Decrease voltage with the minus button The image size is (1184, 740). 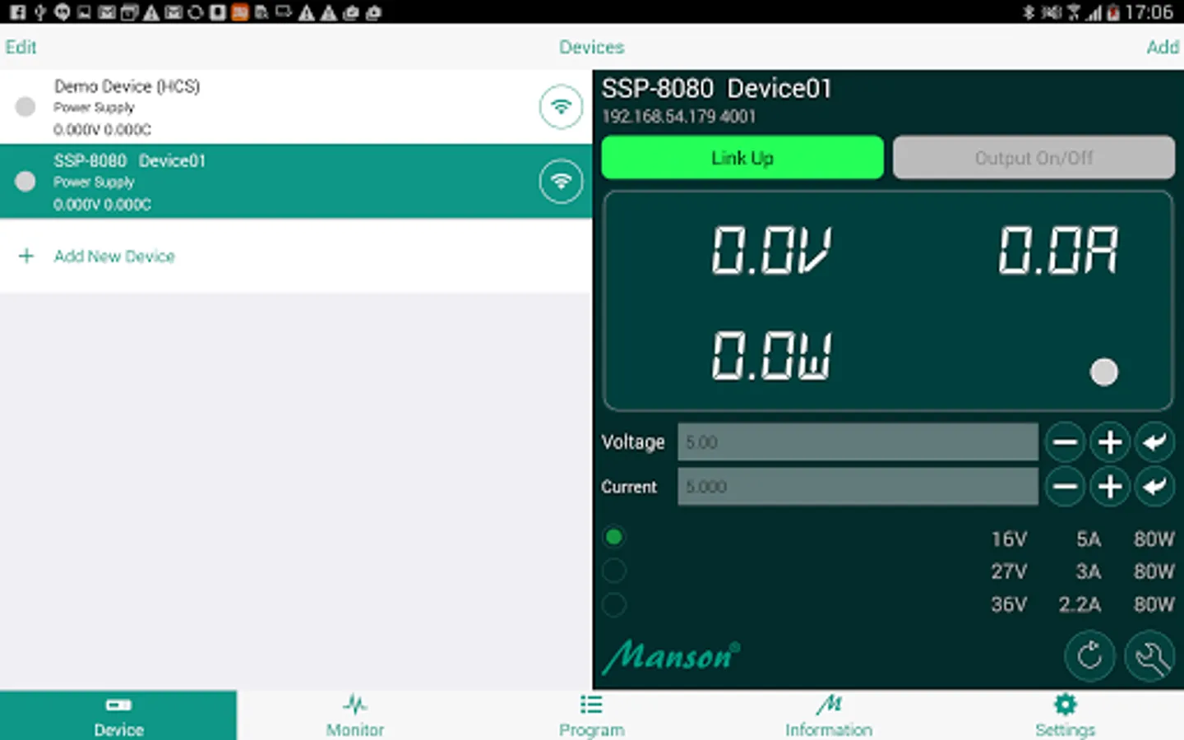1066,442
